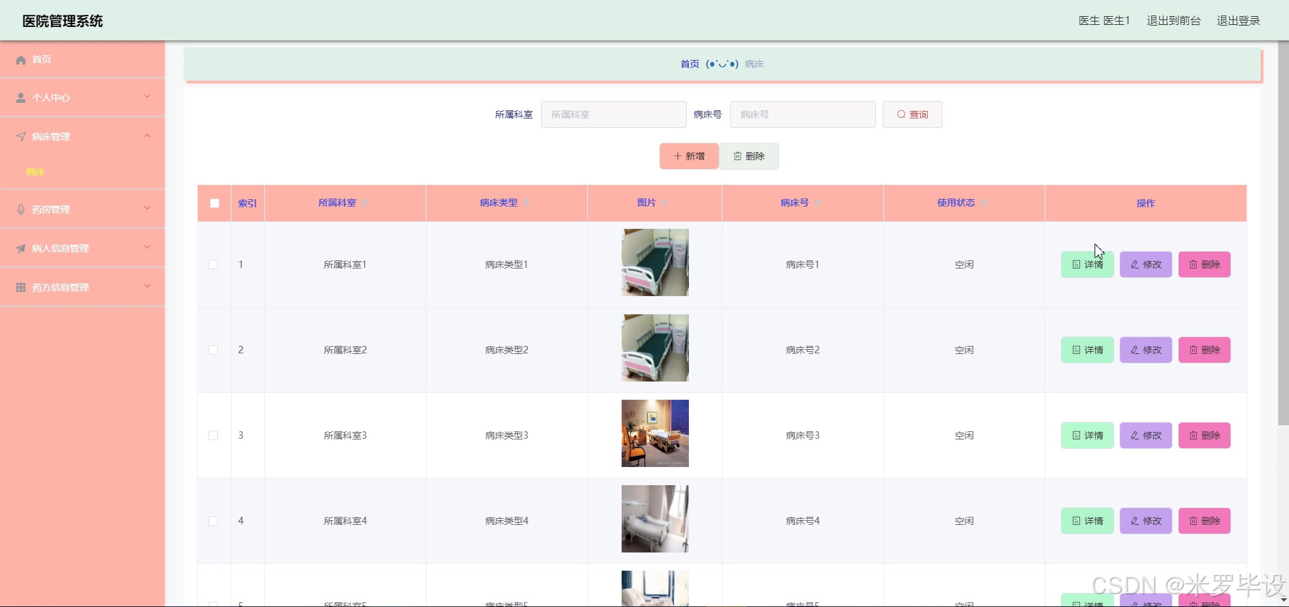Viewport: 1289px width, 607px height.
Task: Check the checkbox for row 所属科室4
Action: (213, 521)
